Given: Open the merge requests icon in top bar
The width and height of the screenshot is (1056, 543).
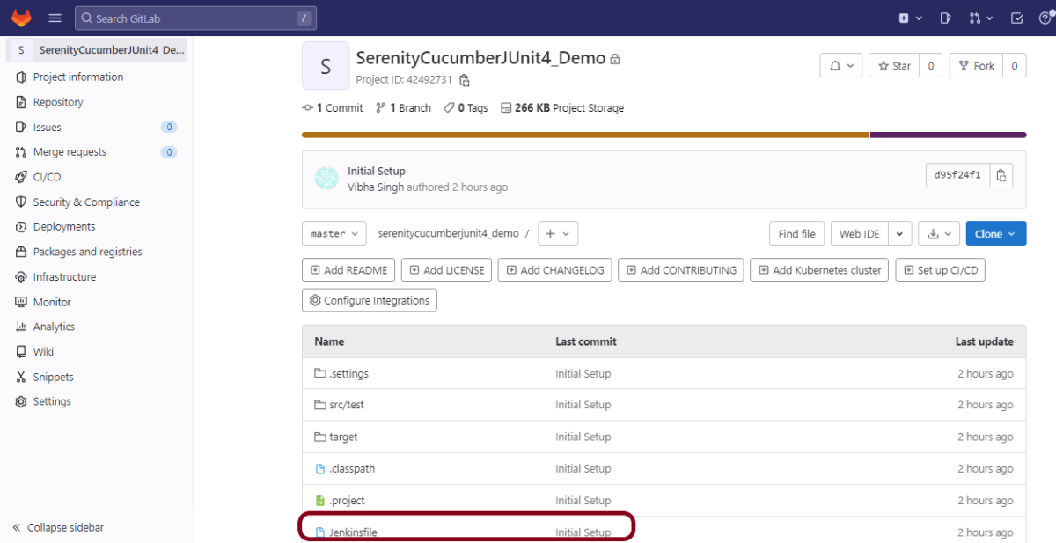Looking at the screenshot, I should 980,18.
